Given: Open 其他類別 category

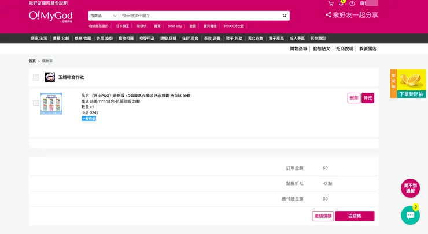Looking at the screenshot, I should [318, 39].
